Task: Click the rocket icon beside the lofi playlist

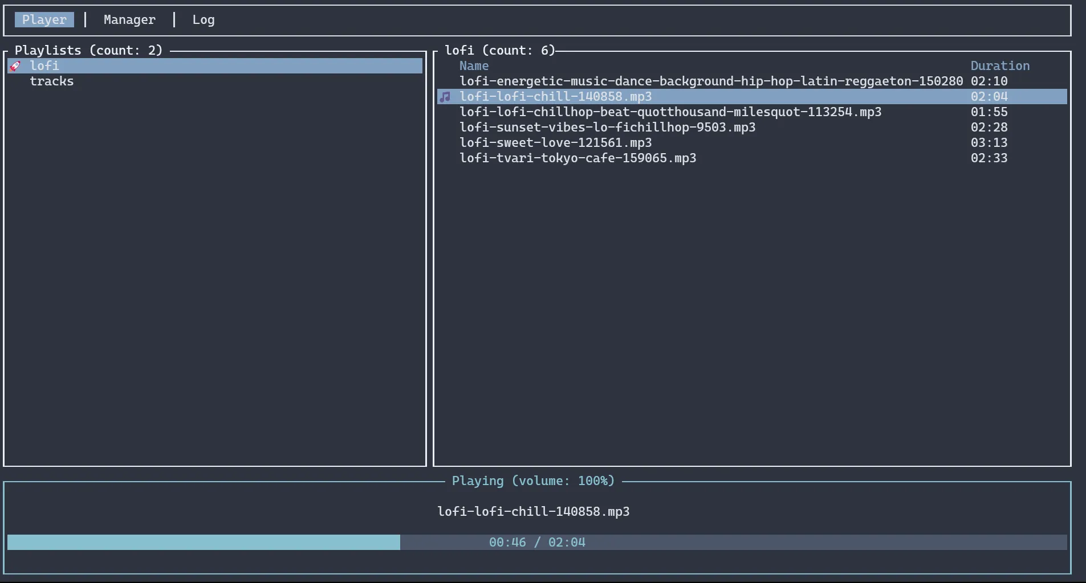Action: (15, 65)
